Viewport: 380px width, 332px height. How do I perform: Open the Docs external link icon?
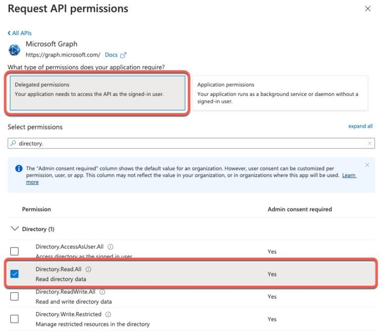(x=123, y=55)
